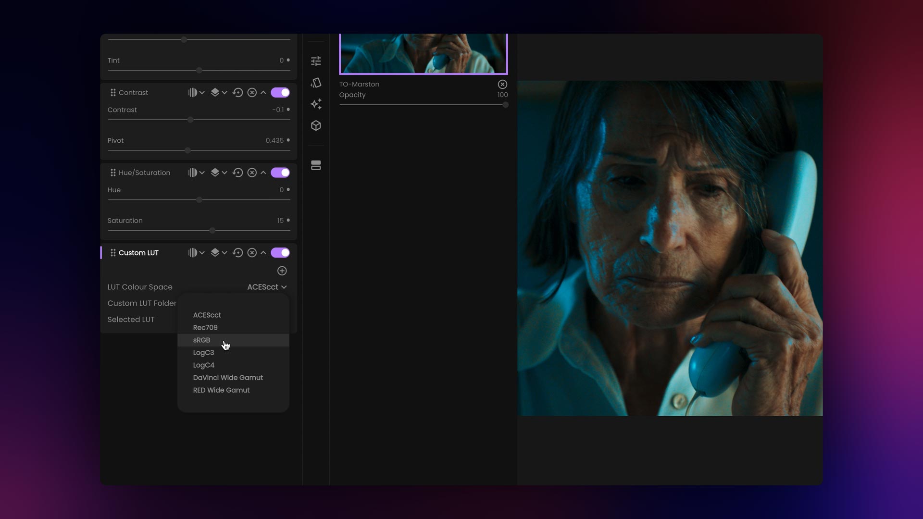Disable the Custom LUT effect

[280, 252]
